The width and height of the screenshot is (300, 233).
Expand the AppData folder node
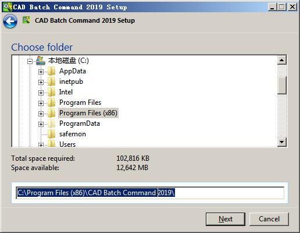41,72
